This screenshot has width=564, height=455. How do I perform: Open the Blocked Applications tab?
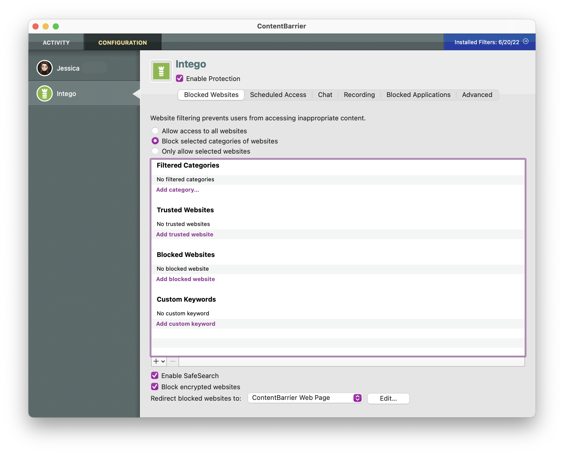tap(418, 95)
